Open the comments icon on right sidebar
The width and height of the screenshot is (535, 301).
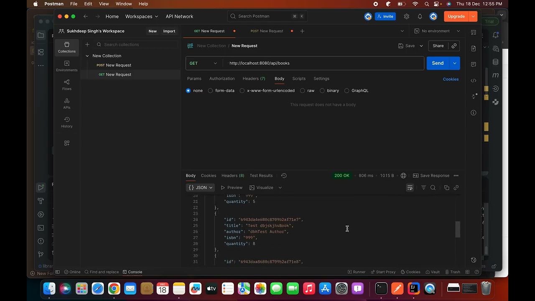474,64
